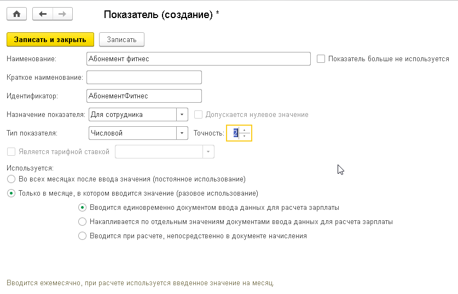Navigate forward with the right arrow
This screenshot has width=458, height=294.
coord(62,14)
